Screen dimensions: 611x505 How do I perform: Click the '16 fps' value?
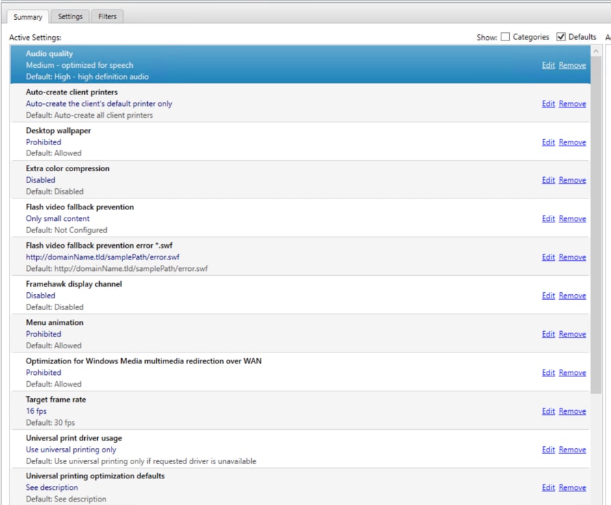pyautogui.click(x=36, y=411)
